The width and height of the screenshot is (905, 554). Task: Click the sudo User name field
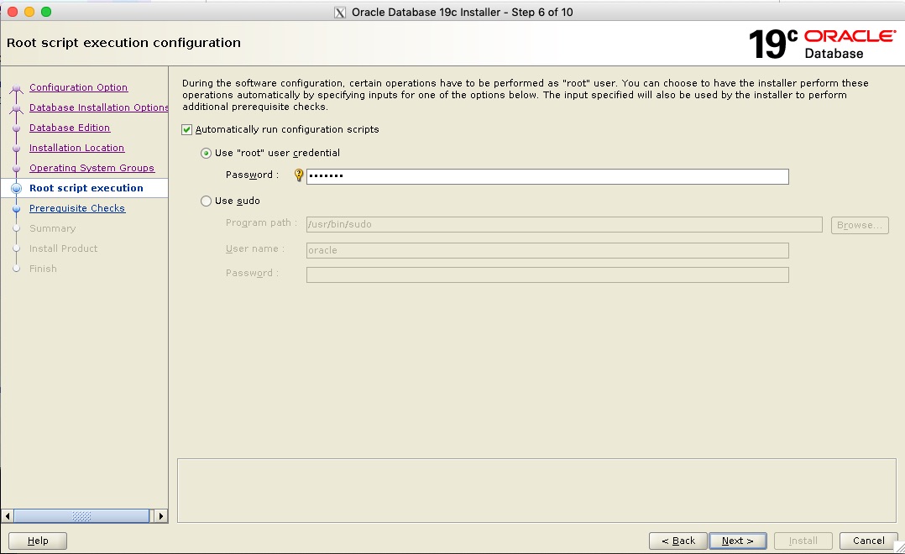point(547,250)
